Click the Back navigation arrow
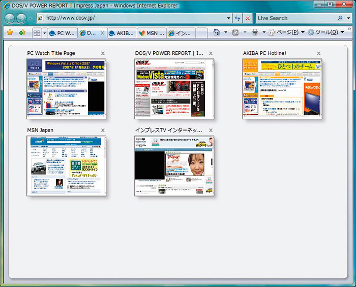The image size is (356, 287). coord(10,18)
